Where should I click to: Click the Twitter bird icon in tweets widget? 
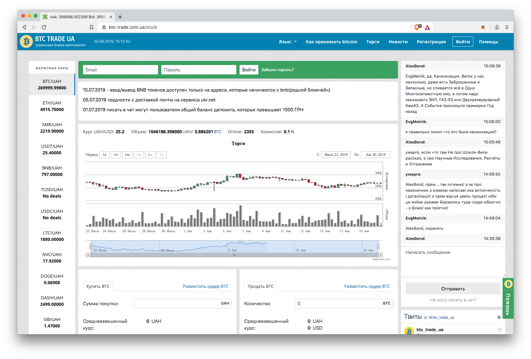[x=499, y=330]
